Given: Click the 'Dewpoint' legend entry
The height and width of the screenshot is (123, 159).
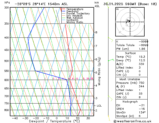Looking at the screenshot, I should tap(72, 11).
